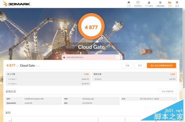Open the Options gear icon
Viewport: 185px width, 122px height.
click(177, 2)
